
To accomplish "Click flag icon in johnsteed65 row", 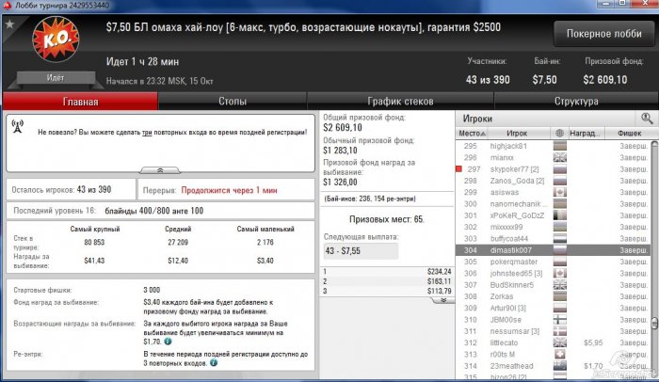I will pyautogui.click(x=560, y=273).
